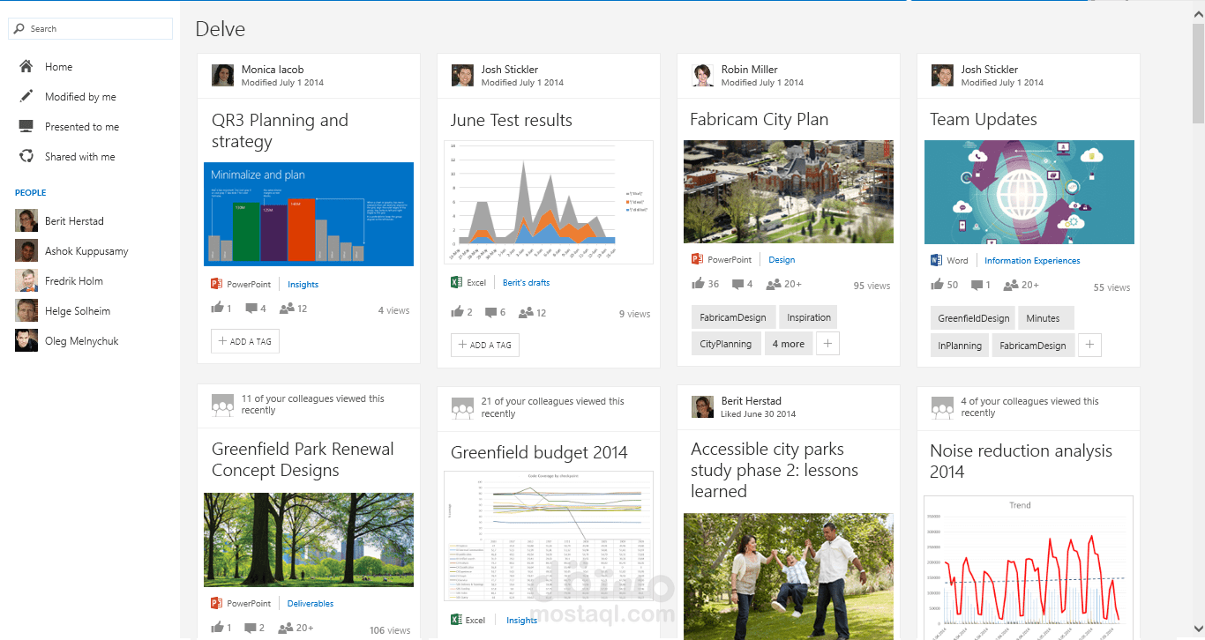Click Robin Miller profile photo

[703, 75]
